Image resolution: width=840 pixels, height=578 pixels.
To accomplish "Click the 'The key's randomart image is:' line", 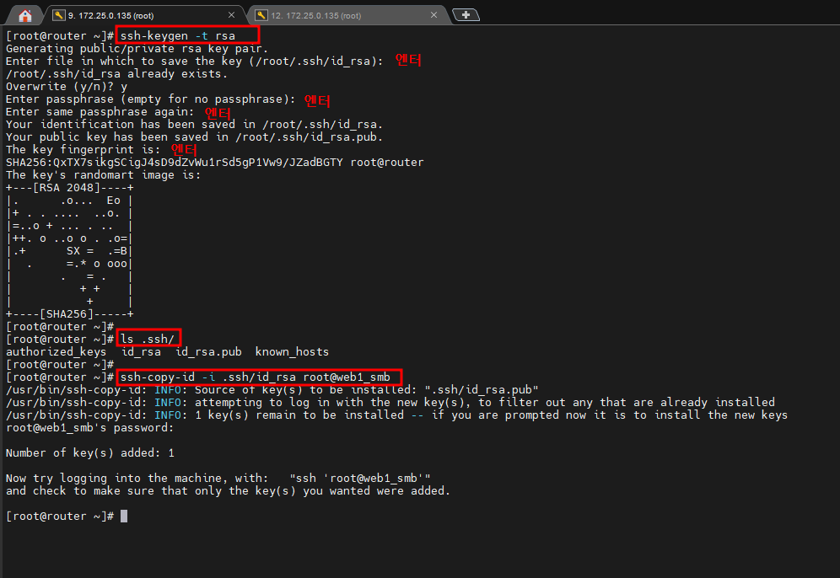I will [104, 175].
